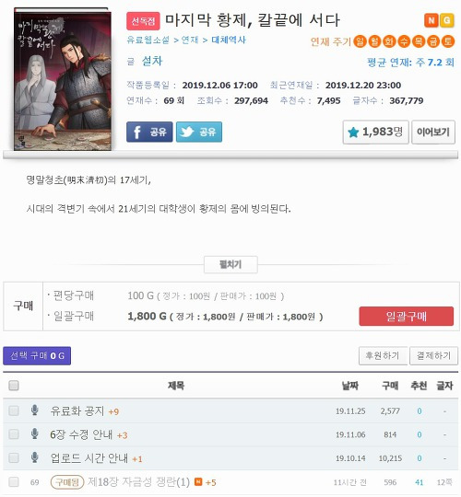Toggle the select-all checkbox in table header
461x497 pixels.
click(14, 386)
